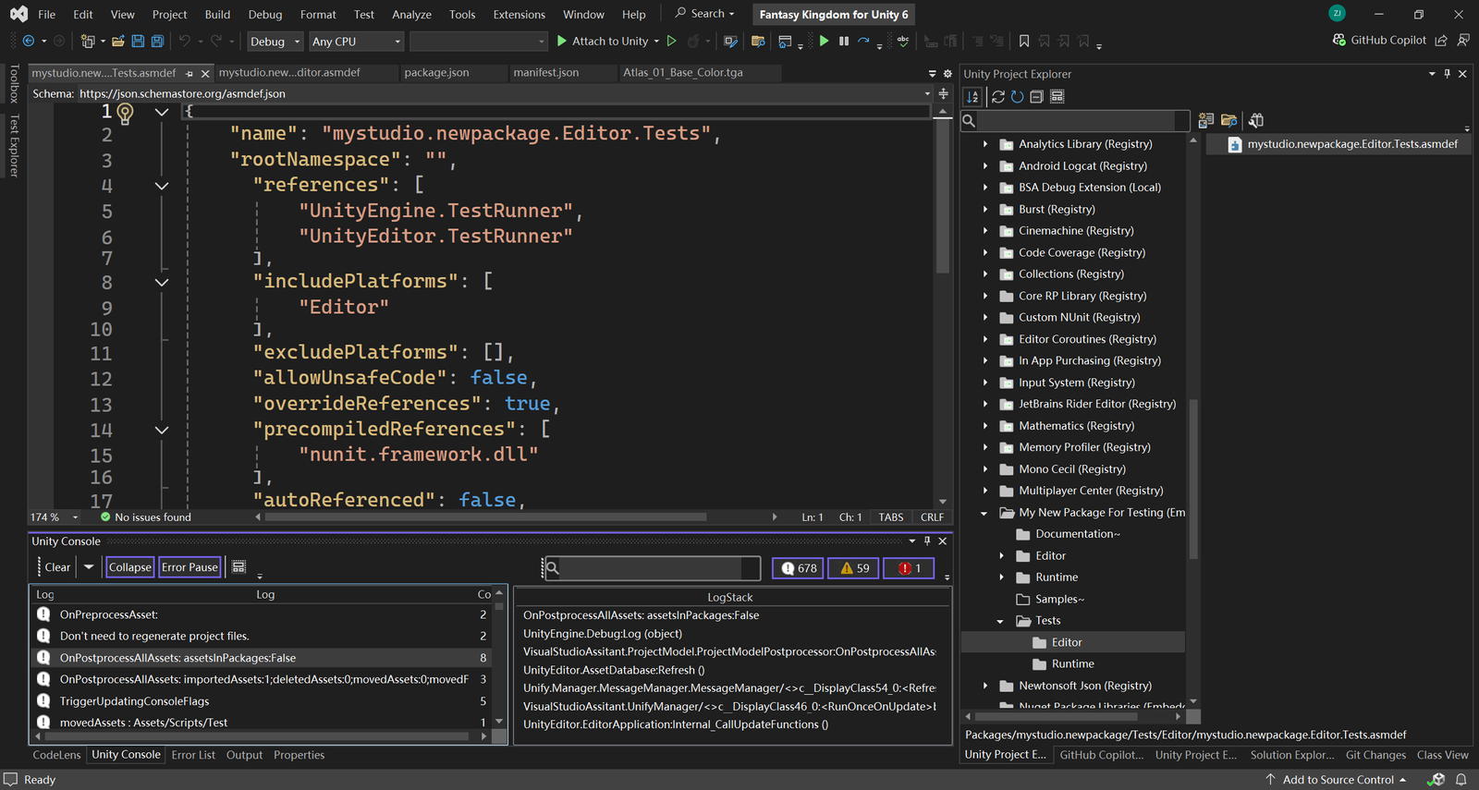This screenshot has height=790, width=1479.
Task: Open the Extensions menu
Action: 519,15
